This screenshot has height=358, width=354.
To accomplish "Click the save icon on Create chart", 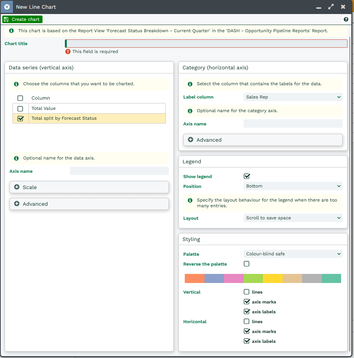I will (6, 19).
